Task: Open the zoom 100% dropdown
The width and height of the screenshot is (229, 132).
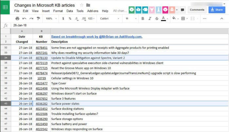Action: [51, 19]
